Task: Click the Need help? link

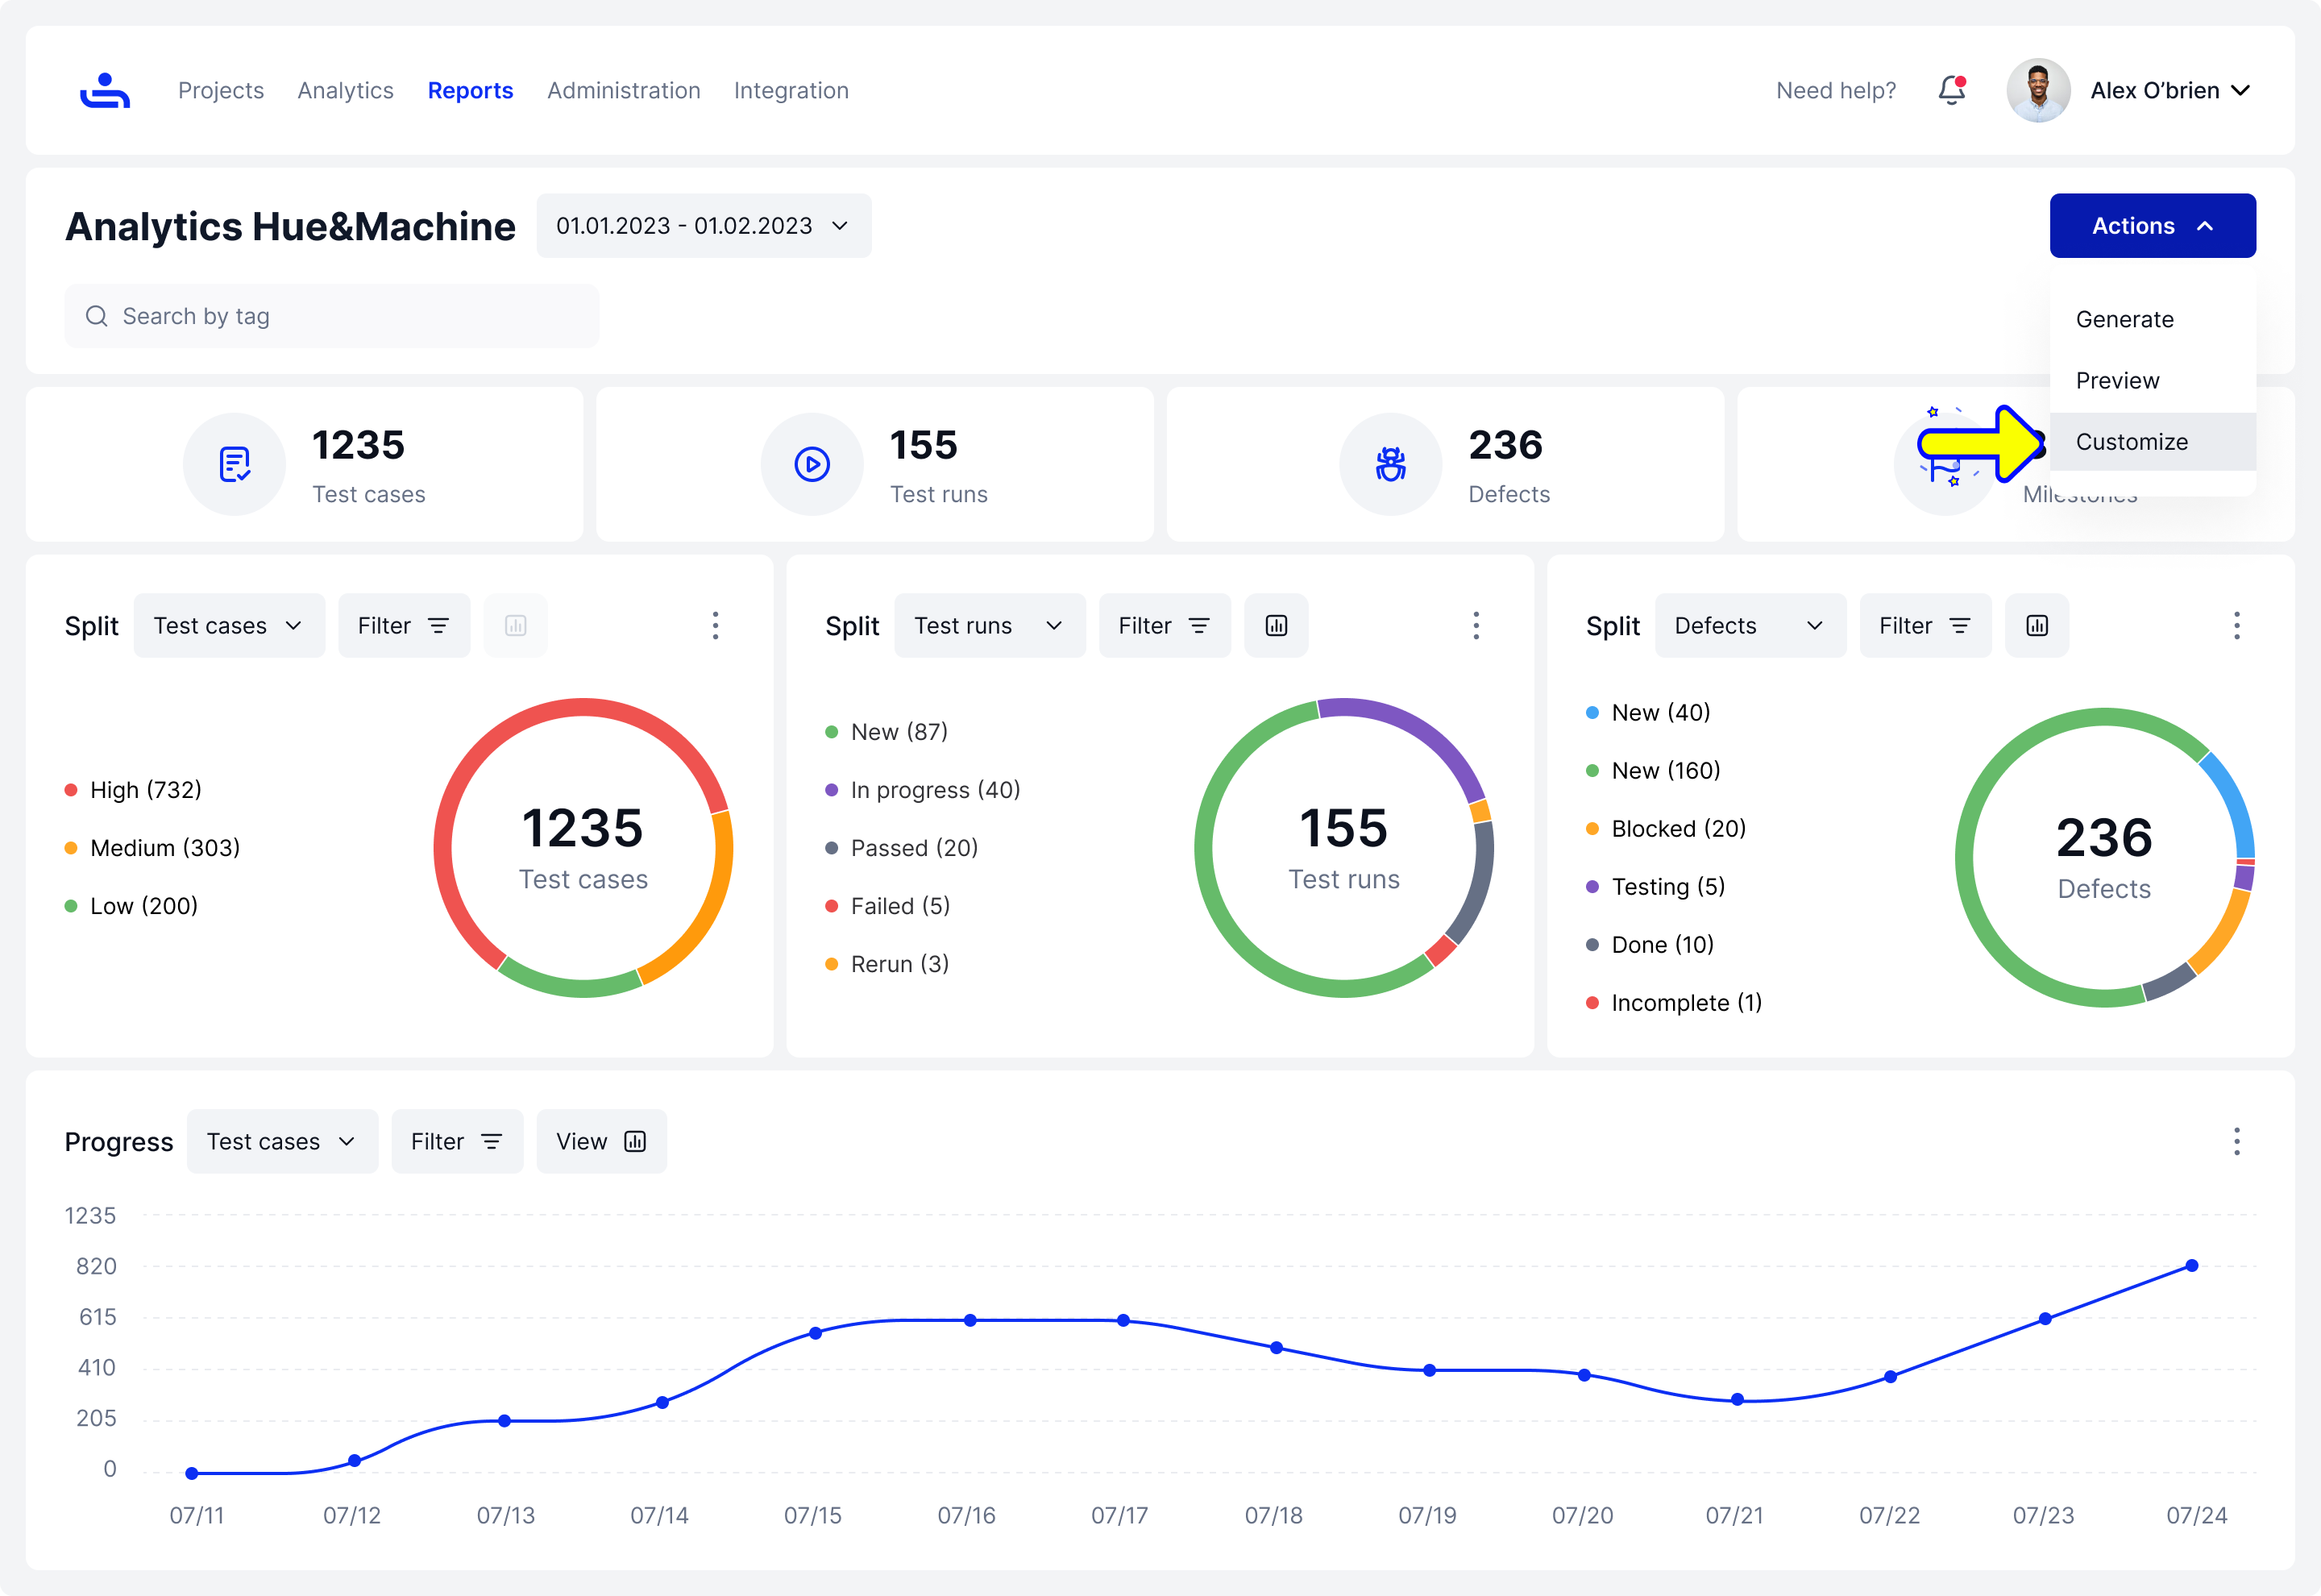Action: [x=1835, y=91]
